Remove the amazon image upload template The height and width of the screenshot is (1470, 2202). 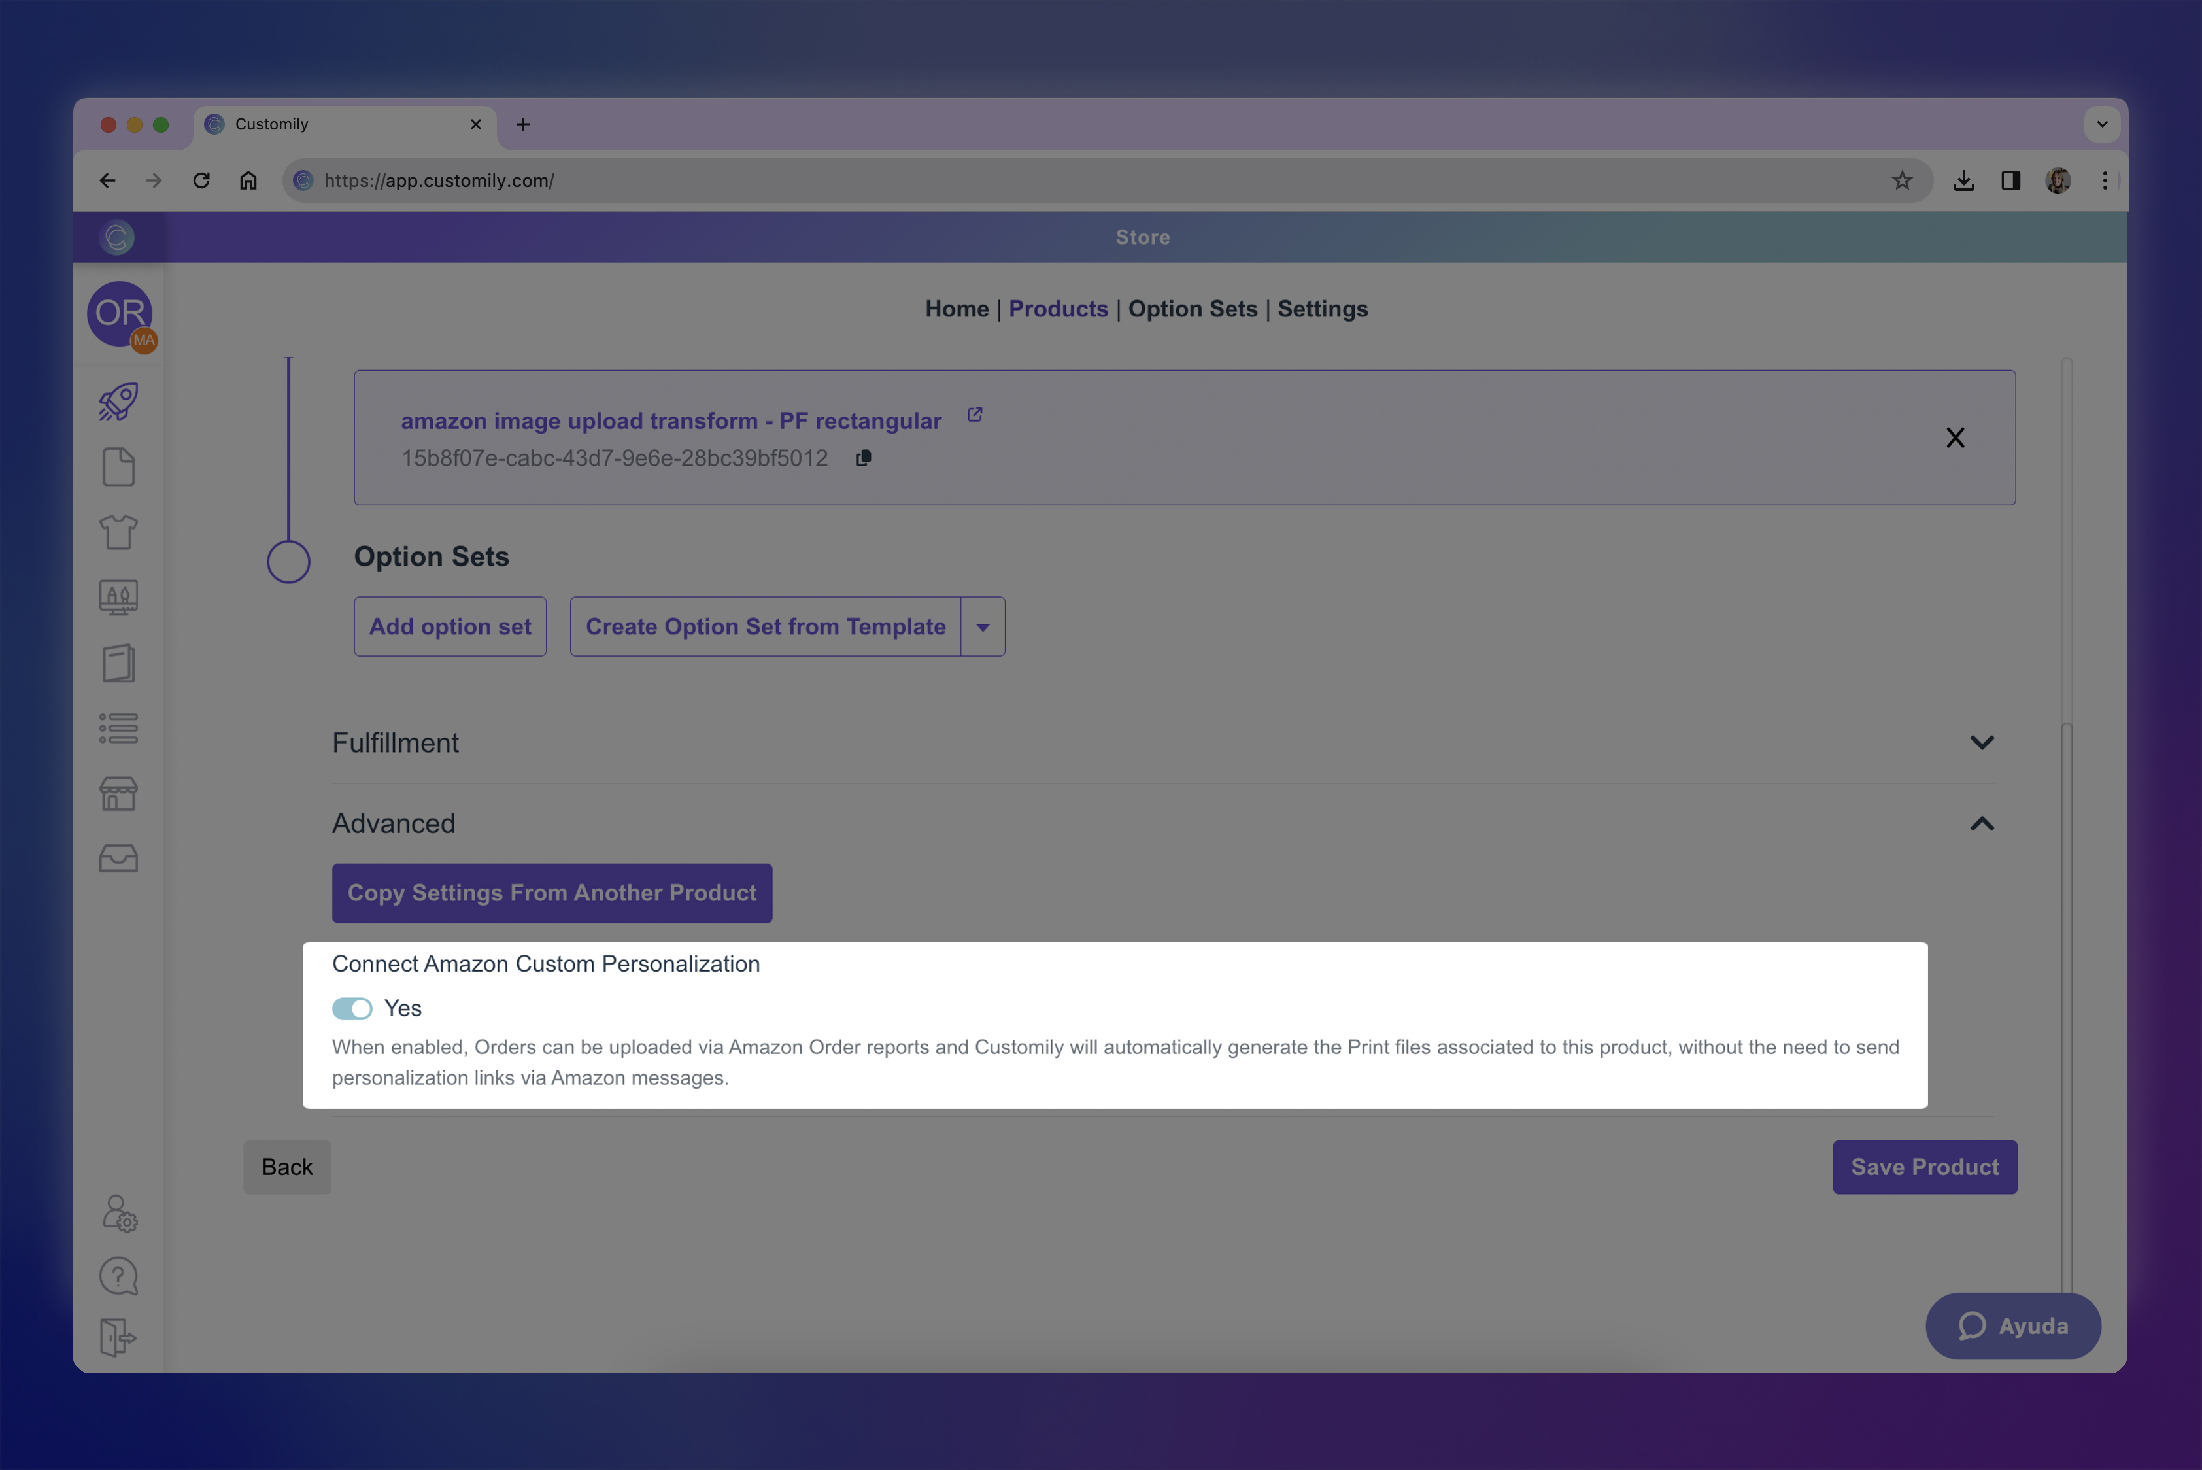tap(1954, 438)
